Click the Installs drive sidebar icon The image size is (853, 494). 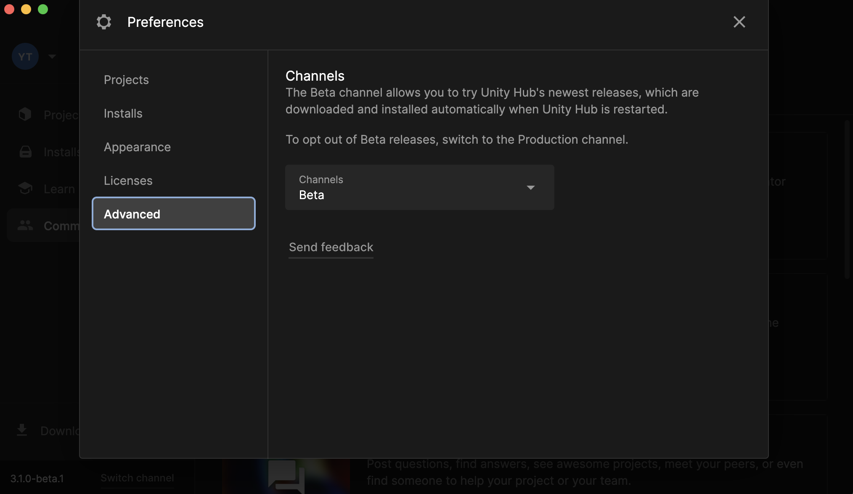25,152
